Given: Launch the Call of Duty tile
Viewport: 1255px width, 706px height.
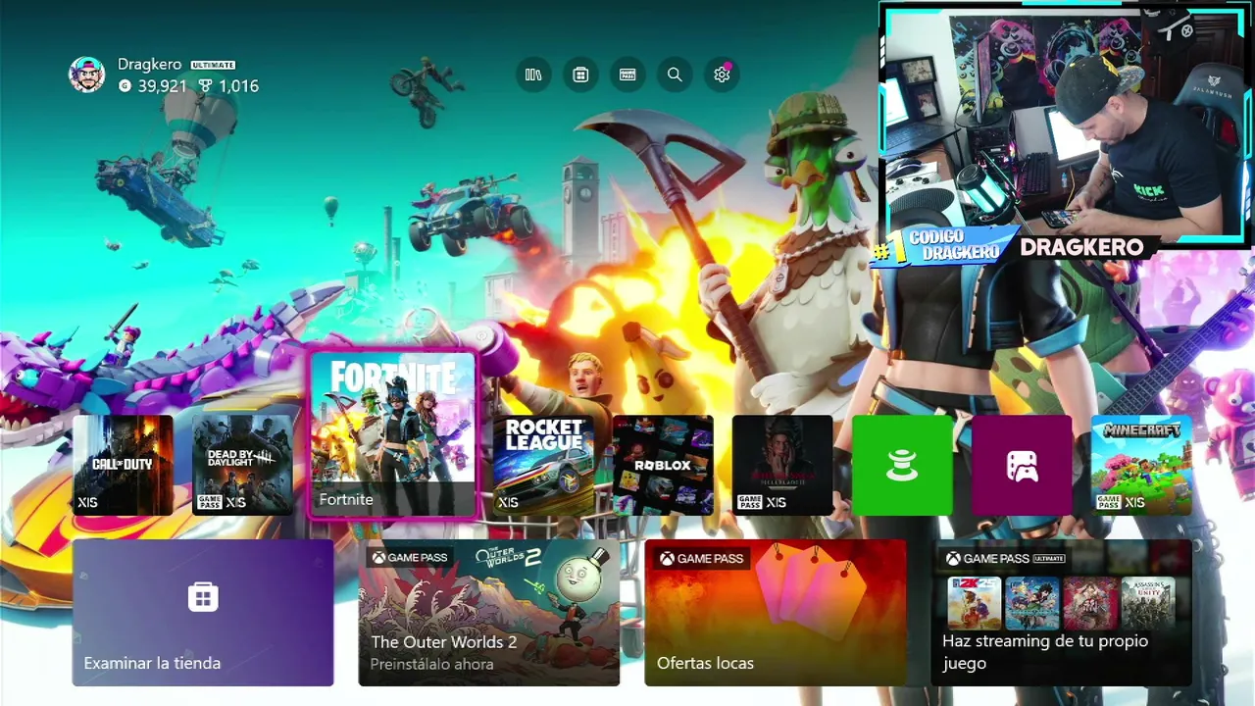Looking at the screenshot, I should 123,465.
